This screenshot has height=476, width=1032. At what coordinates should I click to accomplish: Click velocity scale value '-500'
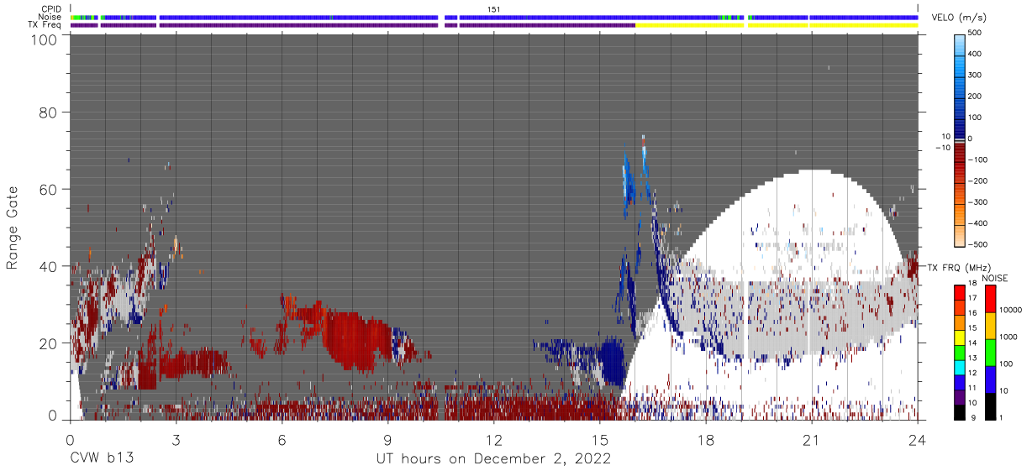coord(978,244)
